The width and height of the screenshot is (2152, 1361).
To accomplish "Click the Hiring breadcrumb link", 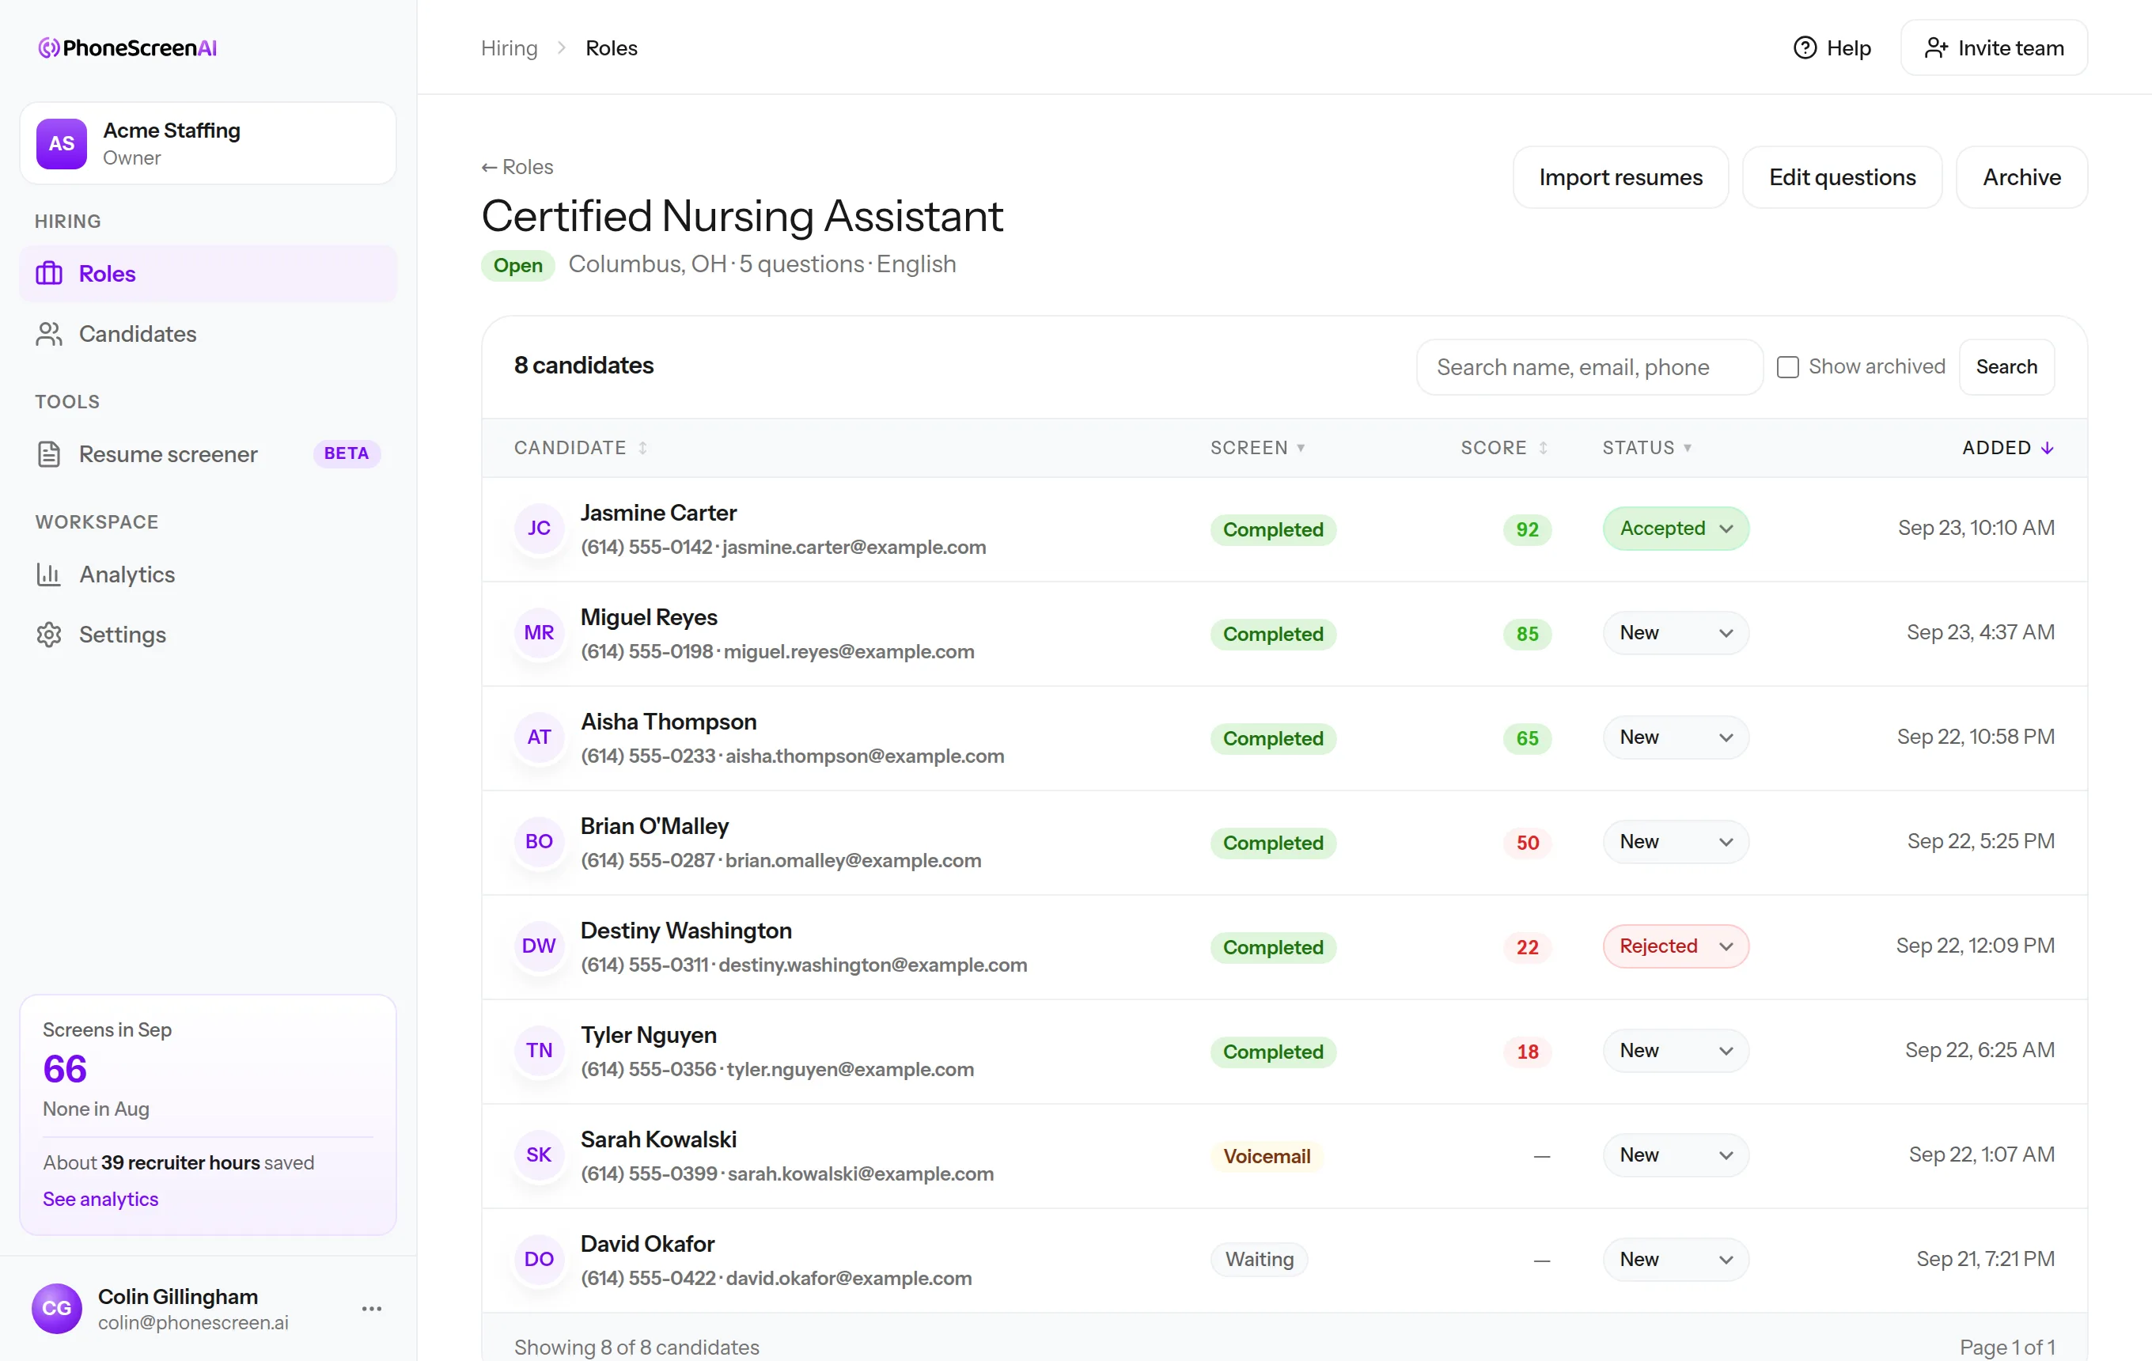I will (x=510, y=48).
